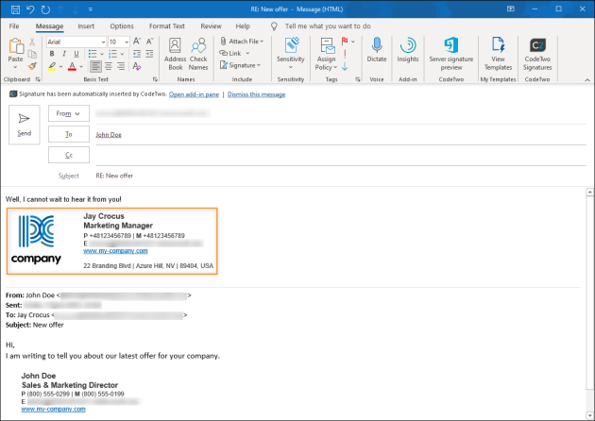Open the Sensitivity dropdown
The height and width of the screenshot is (421, 595).
pyautogui.click(x=290, y=54)
